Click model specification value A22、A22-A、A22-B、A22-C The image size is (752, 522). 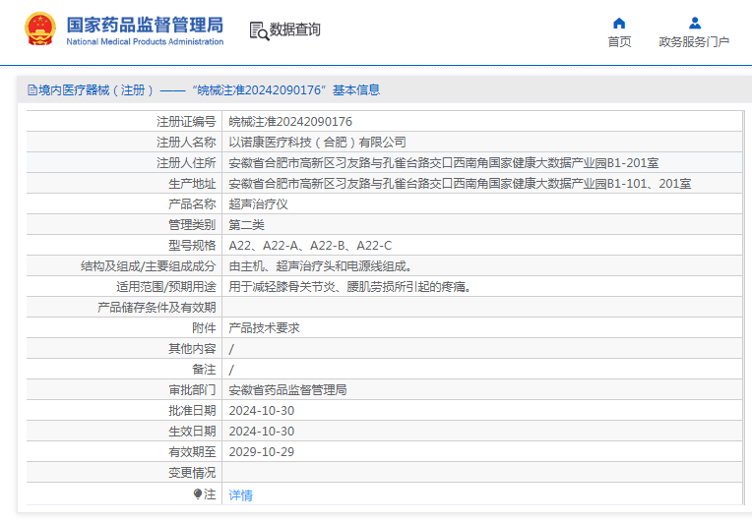310,246
